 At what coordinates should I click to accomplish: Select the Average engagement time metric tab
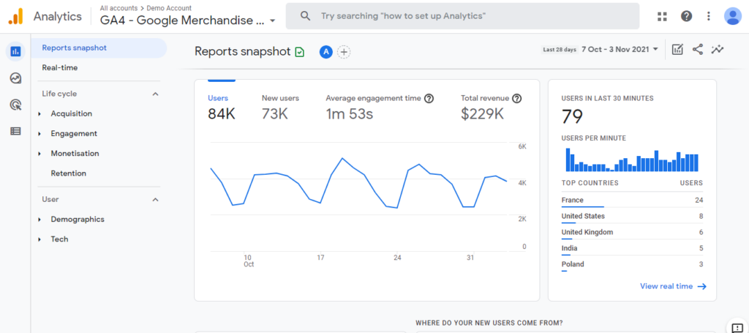click(380, 107)
